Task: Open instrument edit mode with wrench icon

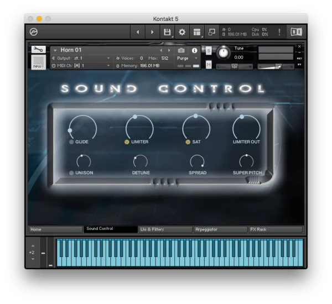Action: (x=39, y=50)
